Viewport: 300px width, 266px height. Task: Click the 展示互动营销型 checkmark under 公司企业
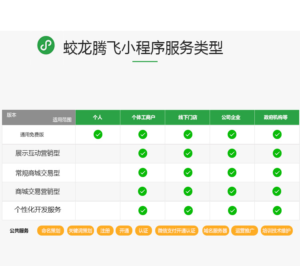click(x=232, y=153)
